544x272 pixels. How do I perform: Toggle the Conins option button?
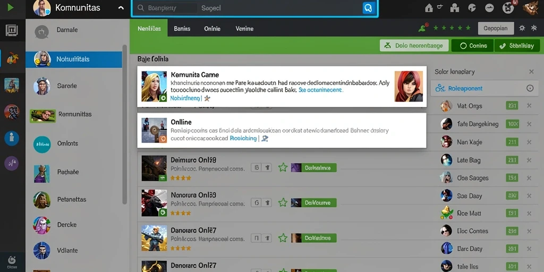click(472, 46)
